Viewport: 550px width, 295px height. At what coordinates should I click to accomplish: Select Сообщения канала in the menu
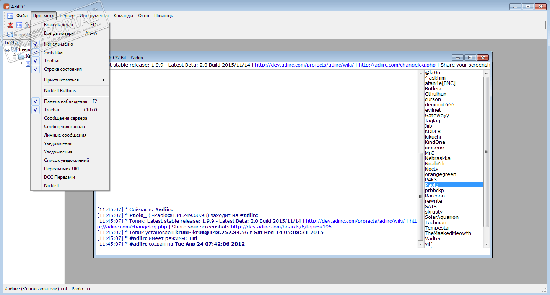[70, 127]
